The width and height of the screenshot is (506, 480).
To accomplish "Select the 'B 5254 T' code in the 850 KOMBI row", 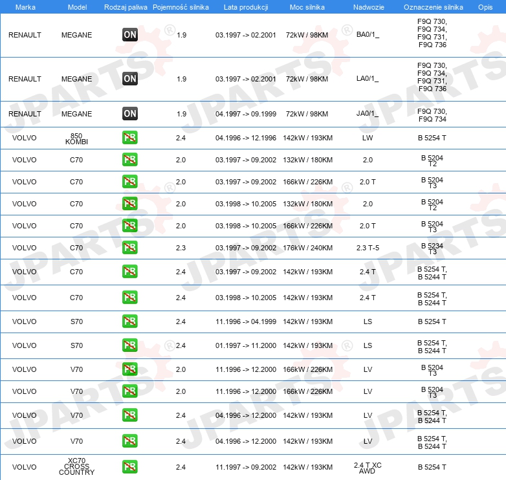I will tap(432, 138).
